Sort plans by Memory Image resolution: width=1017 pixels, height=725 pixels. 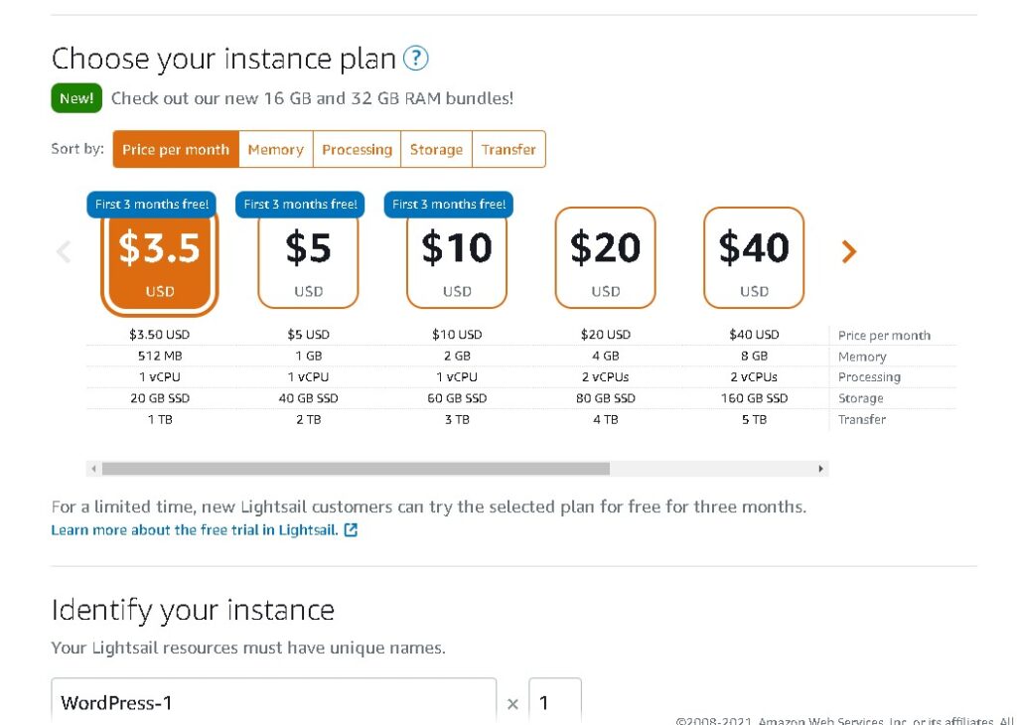275,150
